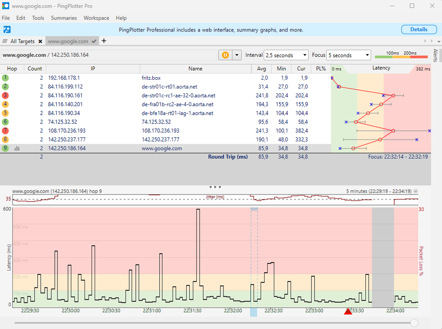Click the PingPlotter logo in the banner
Image resolution: width=442 pixels, height=329 pixels.
[7, 30]
